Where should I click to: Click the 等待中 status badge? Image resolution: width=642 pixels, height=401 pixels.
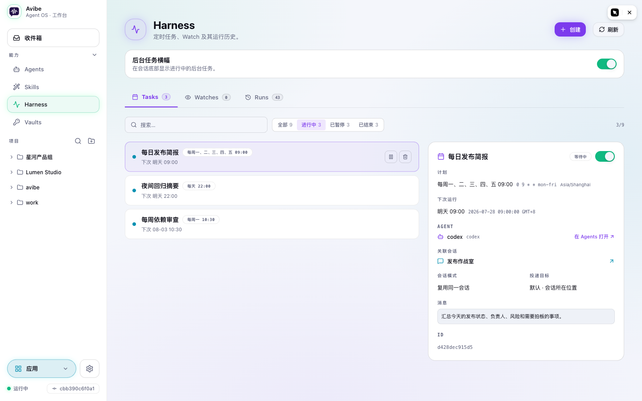coord(580,156)
